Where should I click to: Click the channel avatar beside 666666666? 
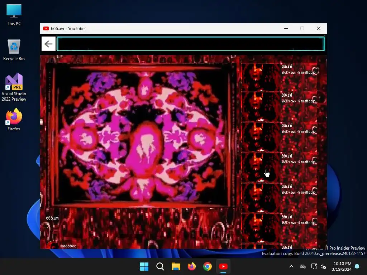click(x=52, y=246)
